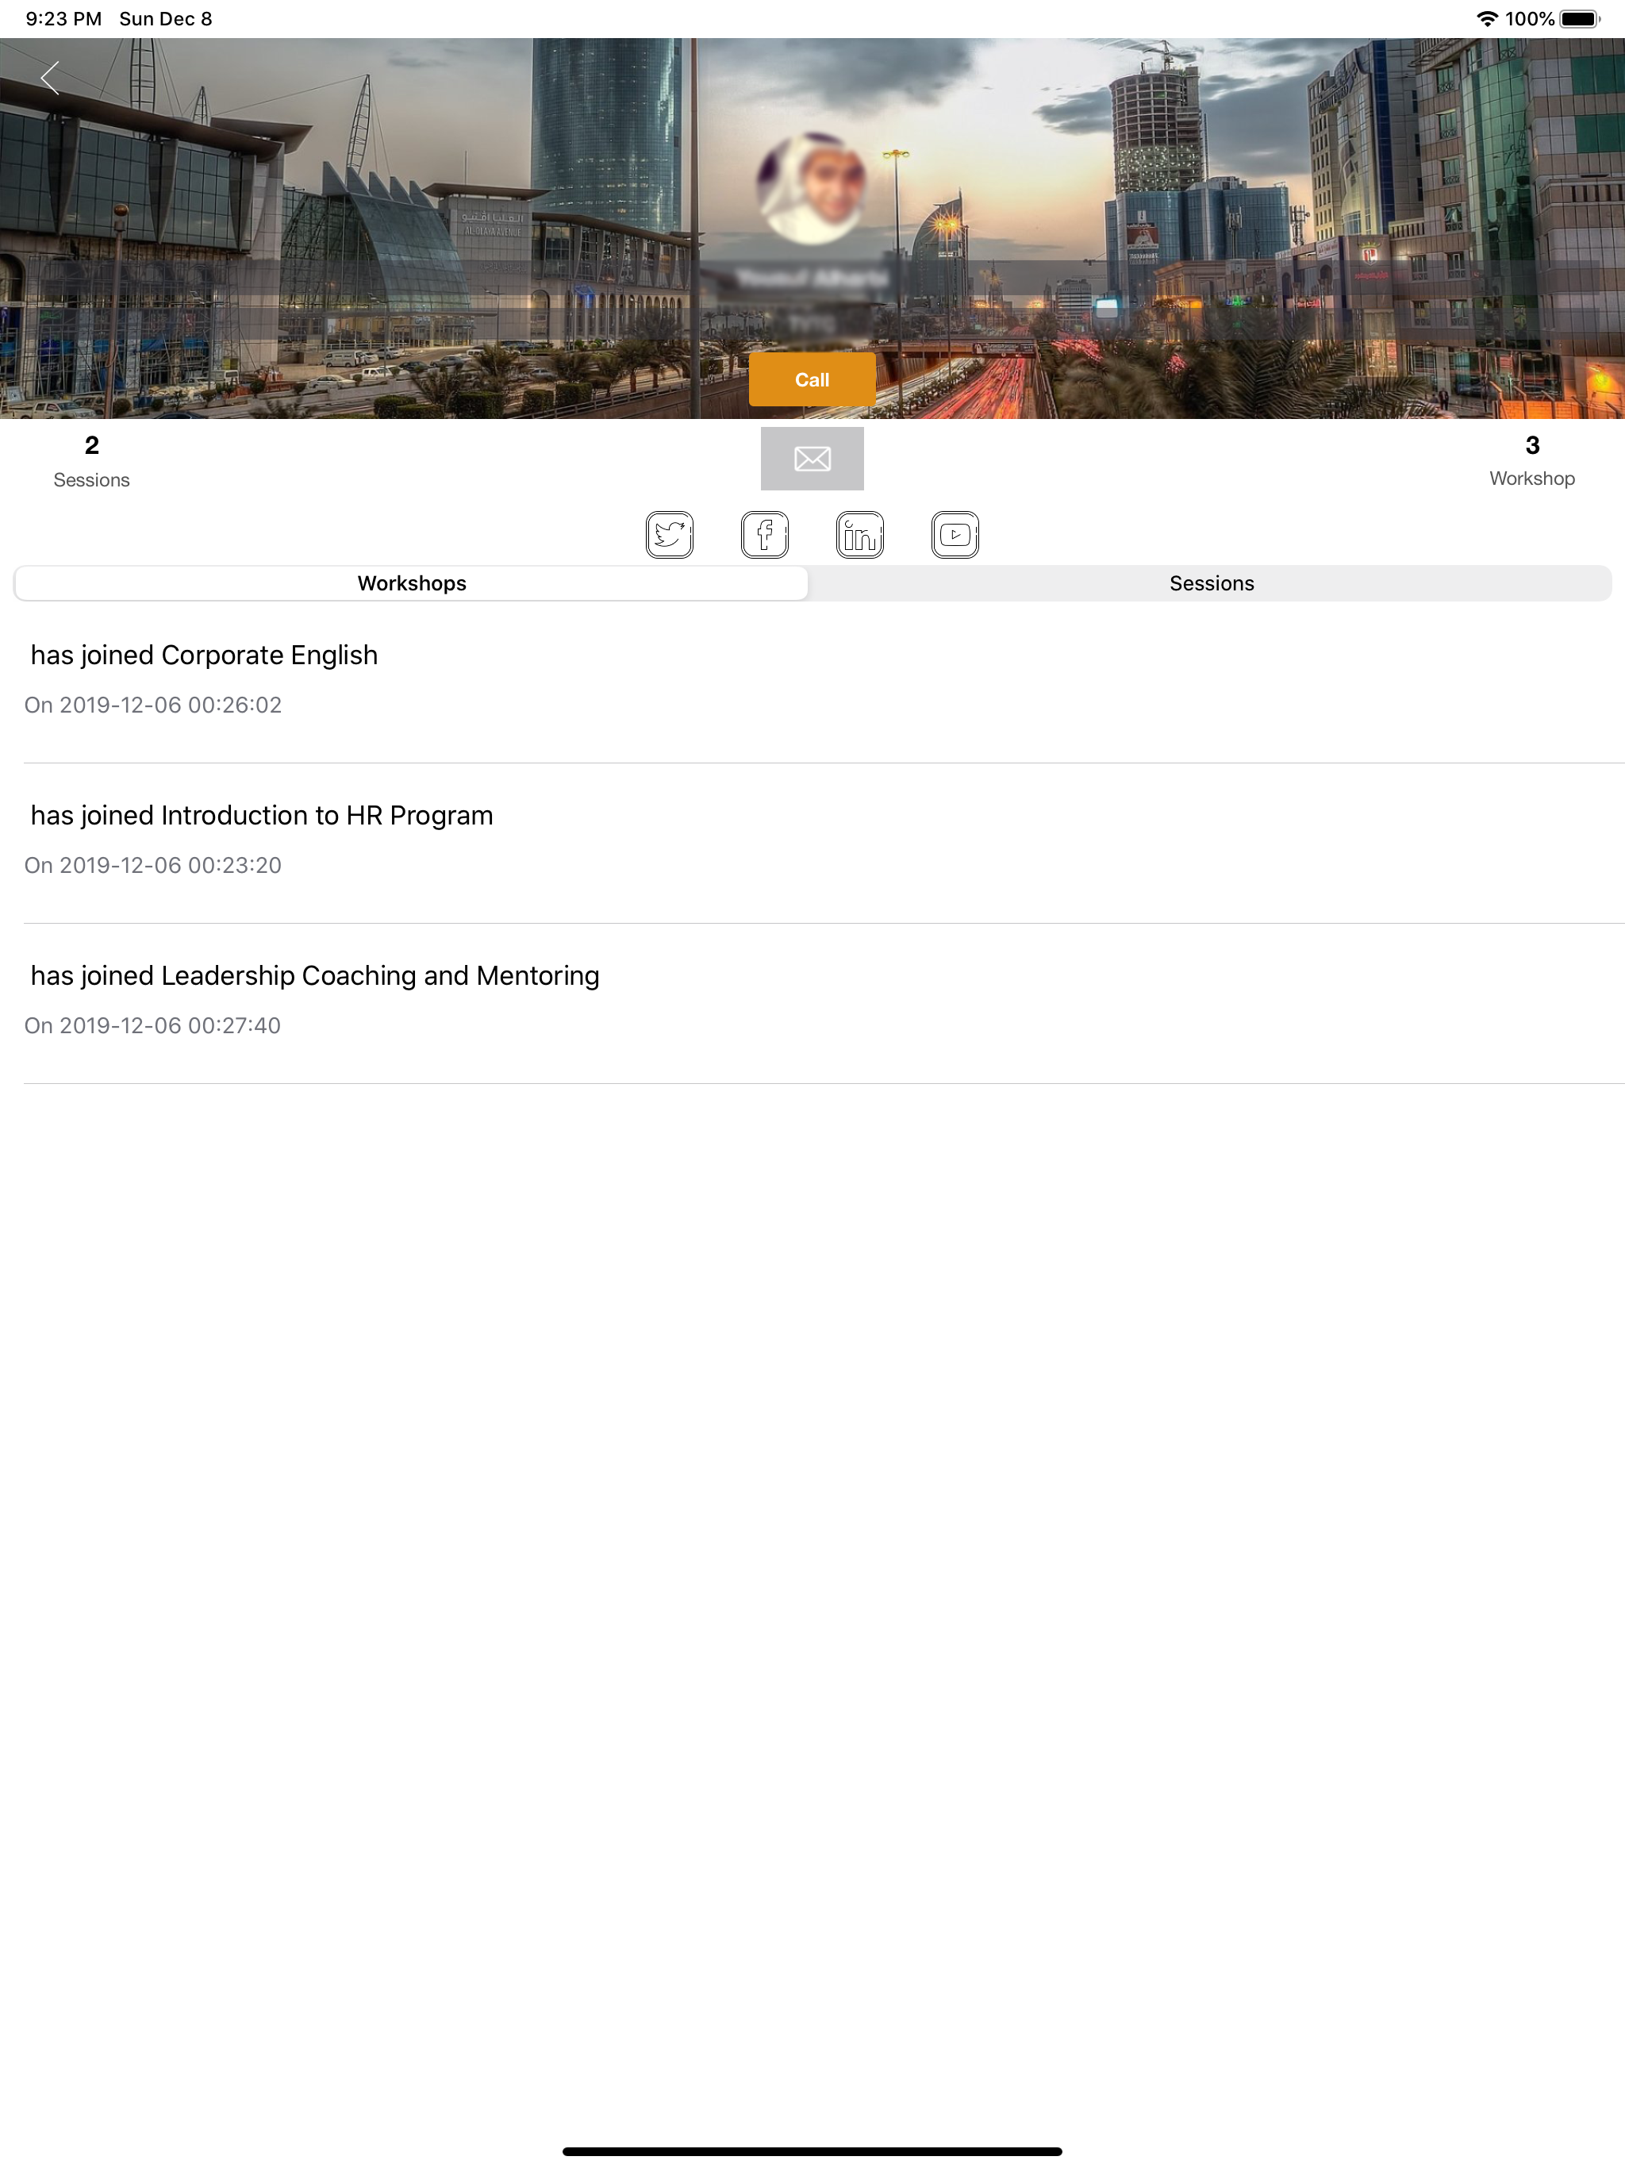
Task: Tap the envelope email button
Action: (x=812, y=458)
